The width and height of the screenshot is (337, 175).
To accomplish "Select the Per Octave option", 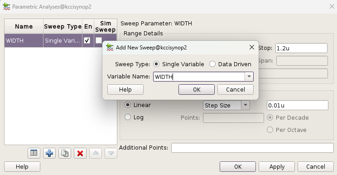I will (x=270, y=130).
